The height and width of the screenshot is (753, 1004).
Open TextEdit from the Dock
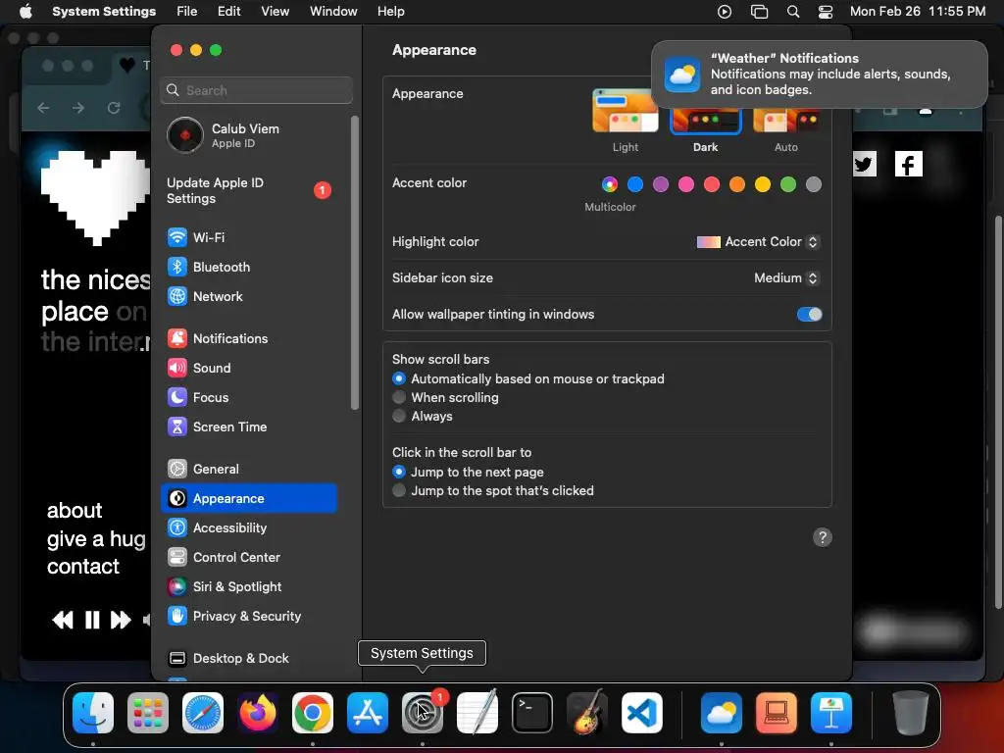[477, 713]
